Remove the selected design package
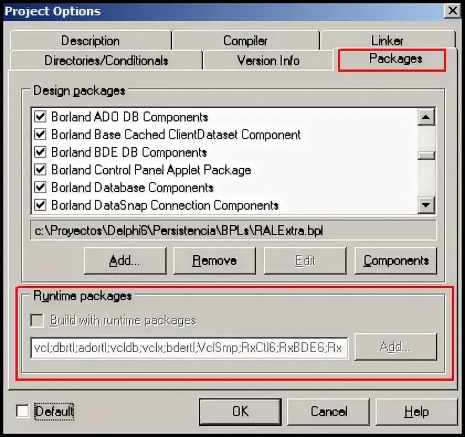 214,261
